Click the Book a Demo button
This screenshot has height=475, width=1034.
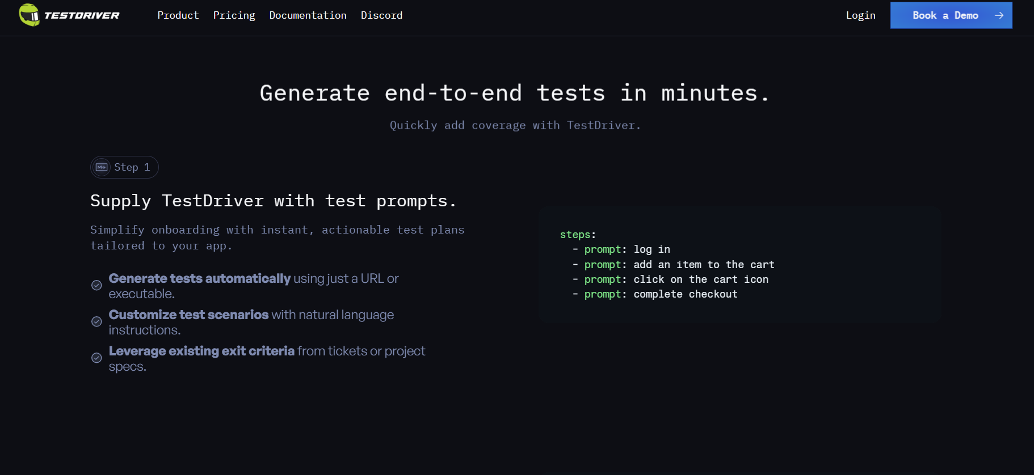[951, 15]
